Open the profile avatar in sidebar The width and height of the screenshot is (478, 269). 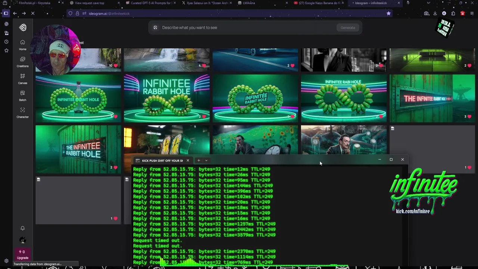point(22,240)
